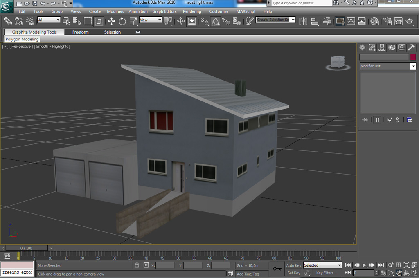Viewport: 419px width, 278px height.
Task: Open the Material Editor
Action: pyautogui.click(x=374, y=21)
